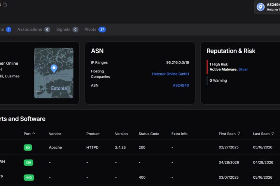Click first seen date 03/07/2025
Image resolution: width=280 pixels, height=186 pixels.
pos(229,177)
